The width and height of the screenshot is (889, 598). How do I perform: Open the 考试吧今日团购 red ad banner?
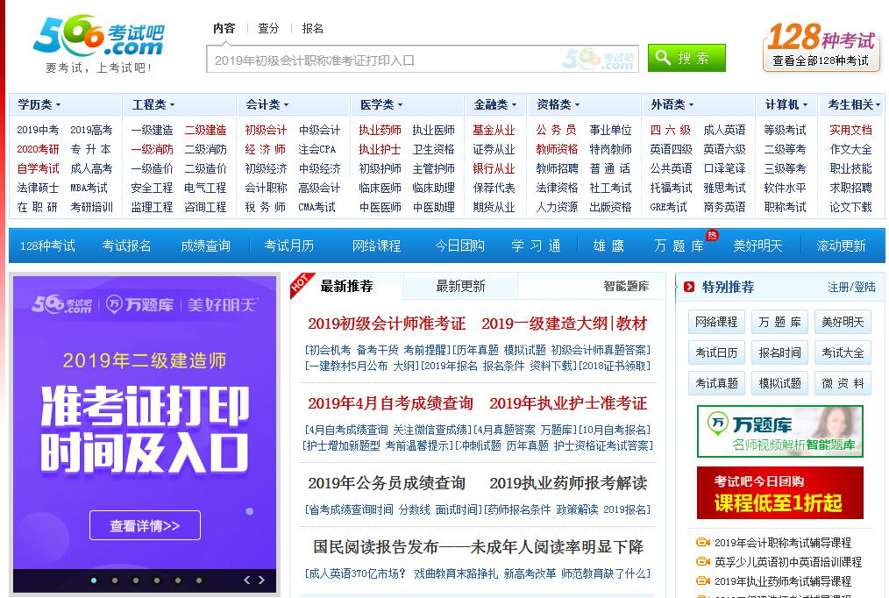[x=780, y=493]
